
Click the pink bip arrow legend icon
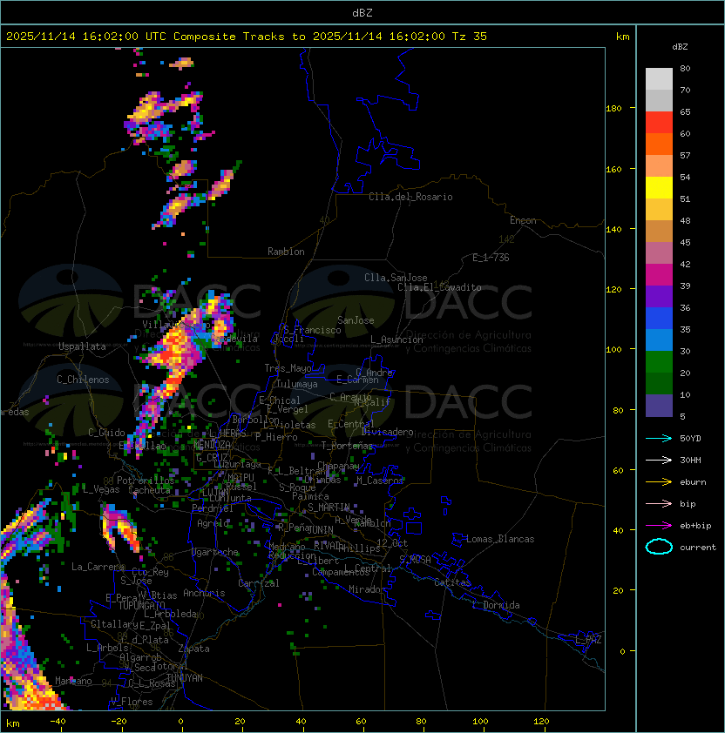tap(659, 503)
